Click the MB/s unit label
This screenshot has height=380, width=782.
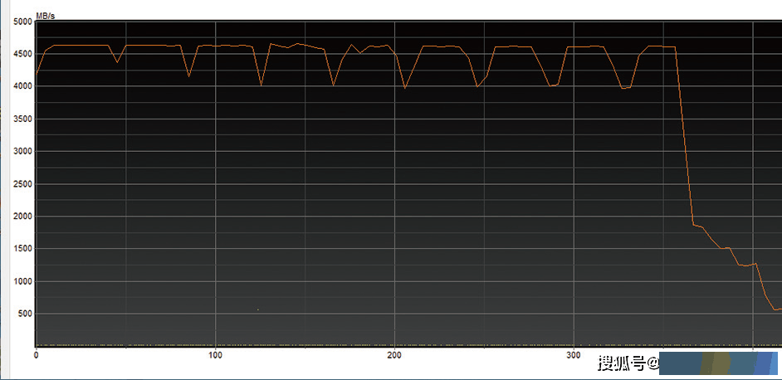[46, 17]
